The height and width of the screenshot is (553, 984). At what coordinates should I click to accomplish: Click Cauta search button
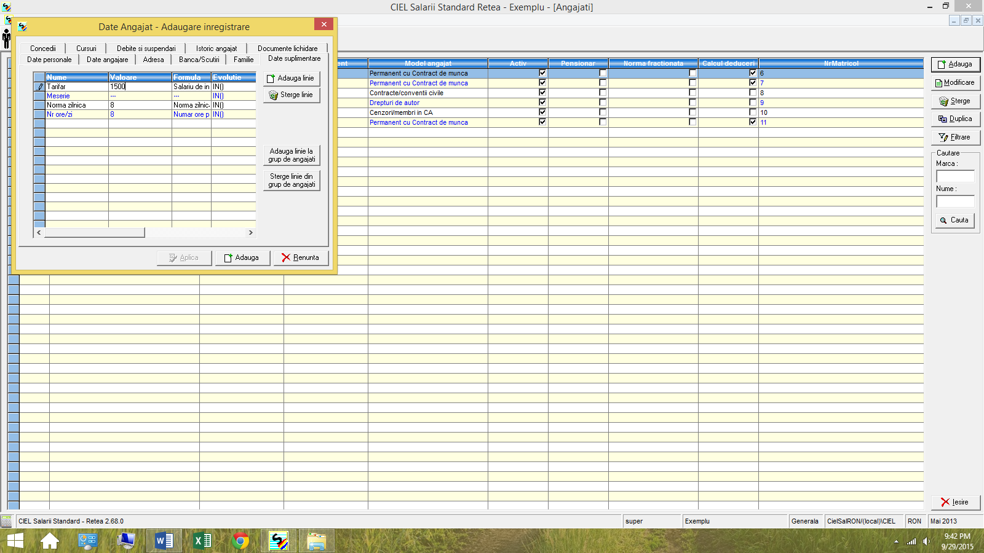[x=954, y=220]
